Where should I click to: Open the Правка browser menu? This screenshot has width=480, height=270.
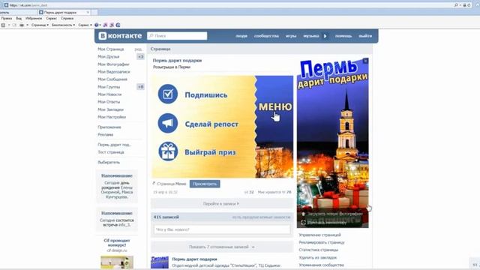pyautogui.click(x=7, y=18)
